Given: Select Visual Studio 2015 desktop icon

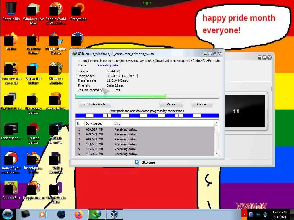Looking at the screenshot, I should point(56,192).
